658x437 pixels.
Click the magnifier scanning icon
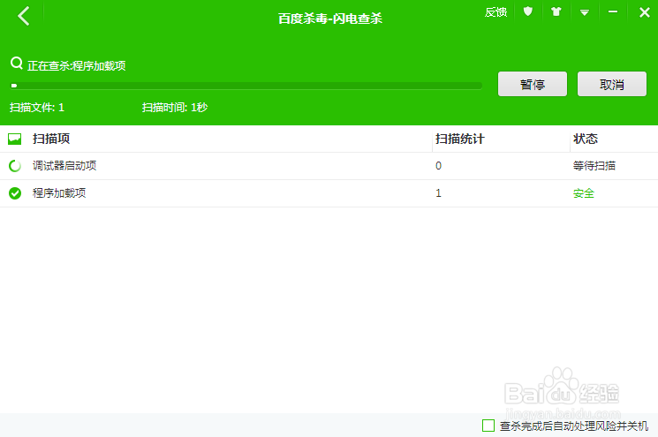coord(17,64)
